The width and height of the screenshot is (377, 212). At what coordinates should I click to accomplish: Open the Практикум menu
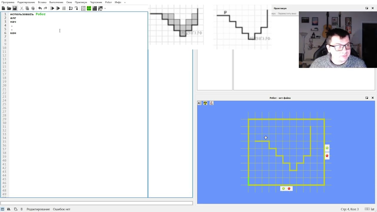pyautogui.click(x=81, y=2)
